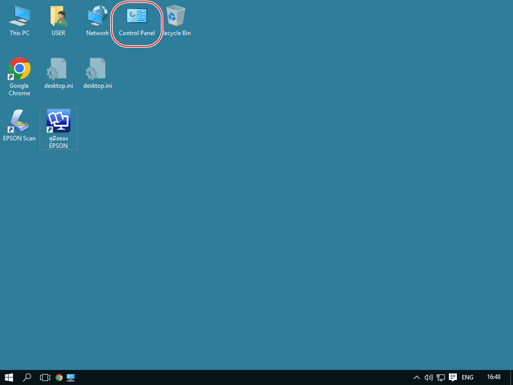
Task: Open the volume speaker control
Action: (x=428, y=377)
